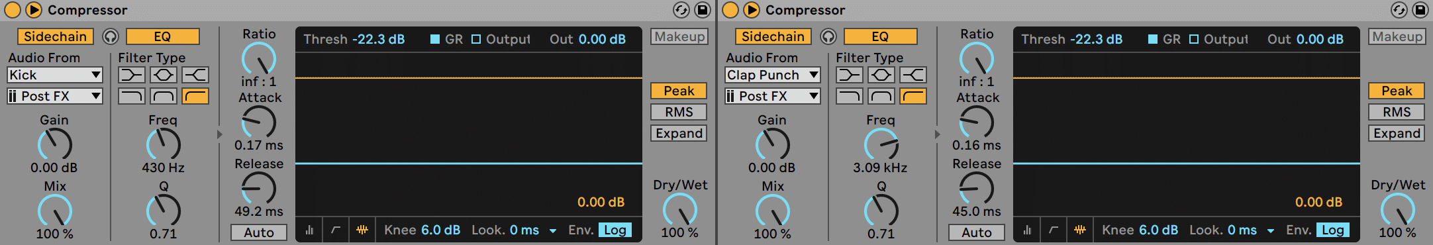The image size is (1433, 245).
Task: Switch left compressor to transfer curve view icon
Action: [x=336, y=230]
